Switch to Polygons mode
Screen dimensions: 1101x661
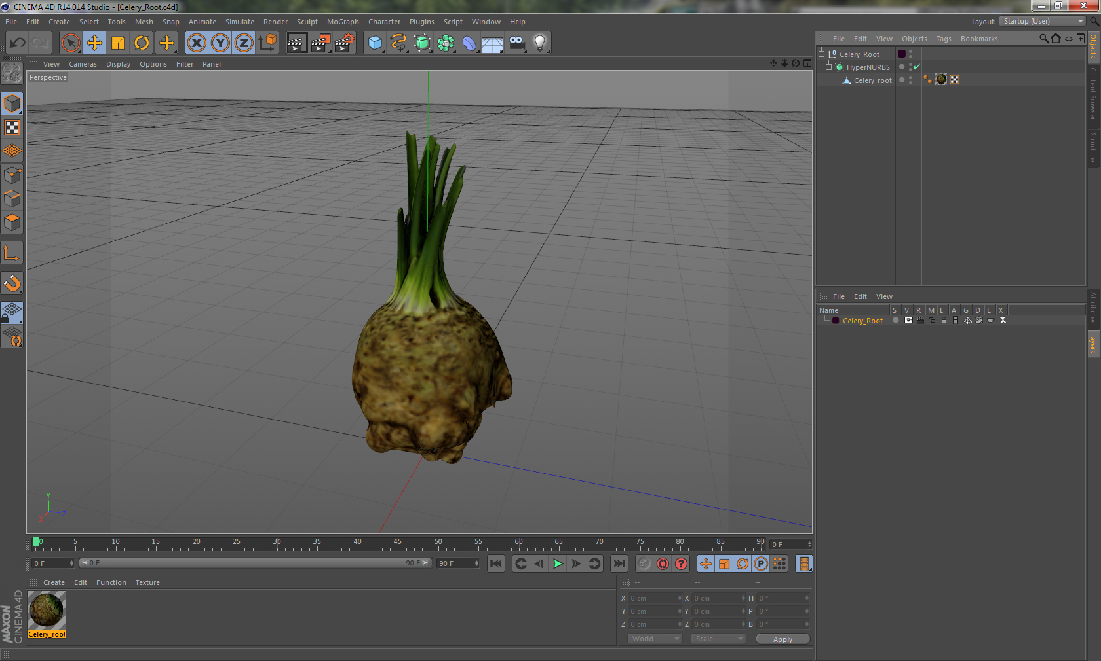point(12,223)
